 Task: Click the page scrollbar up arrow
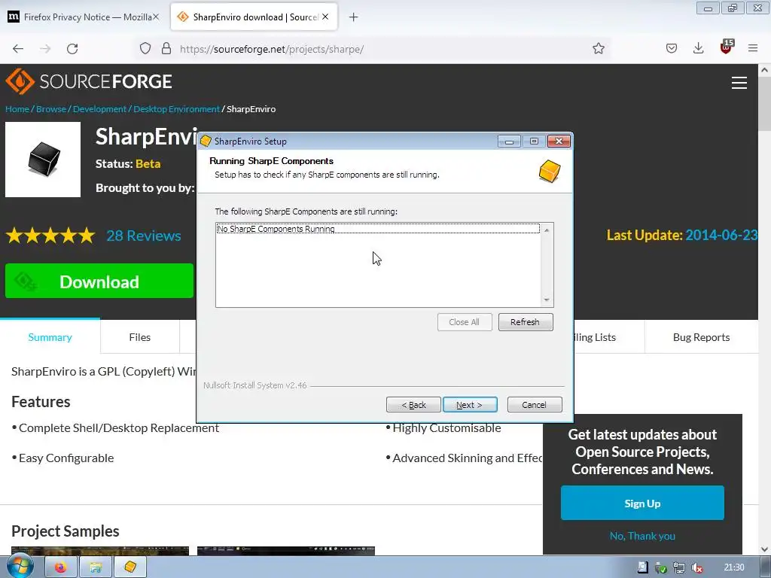tap(764, 70)
